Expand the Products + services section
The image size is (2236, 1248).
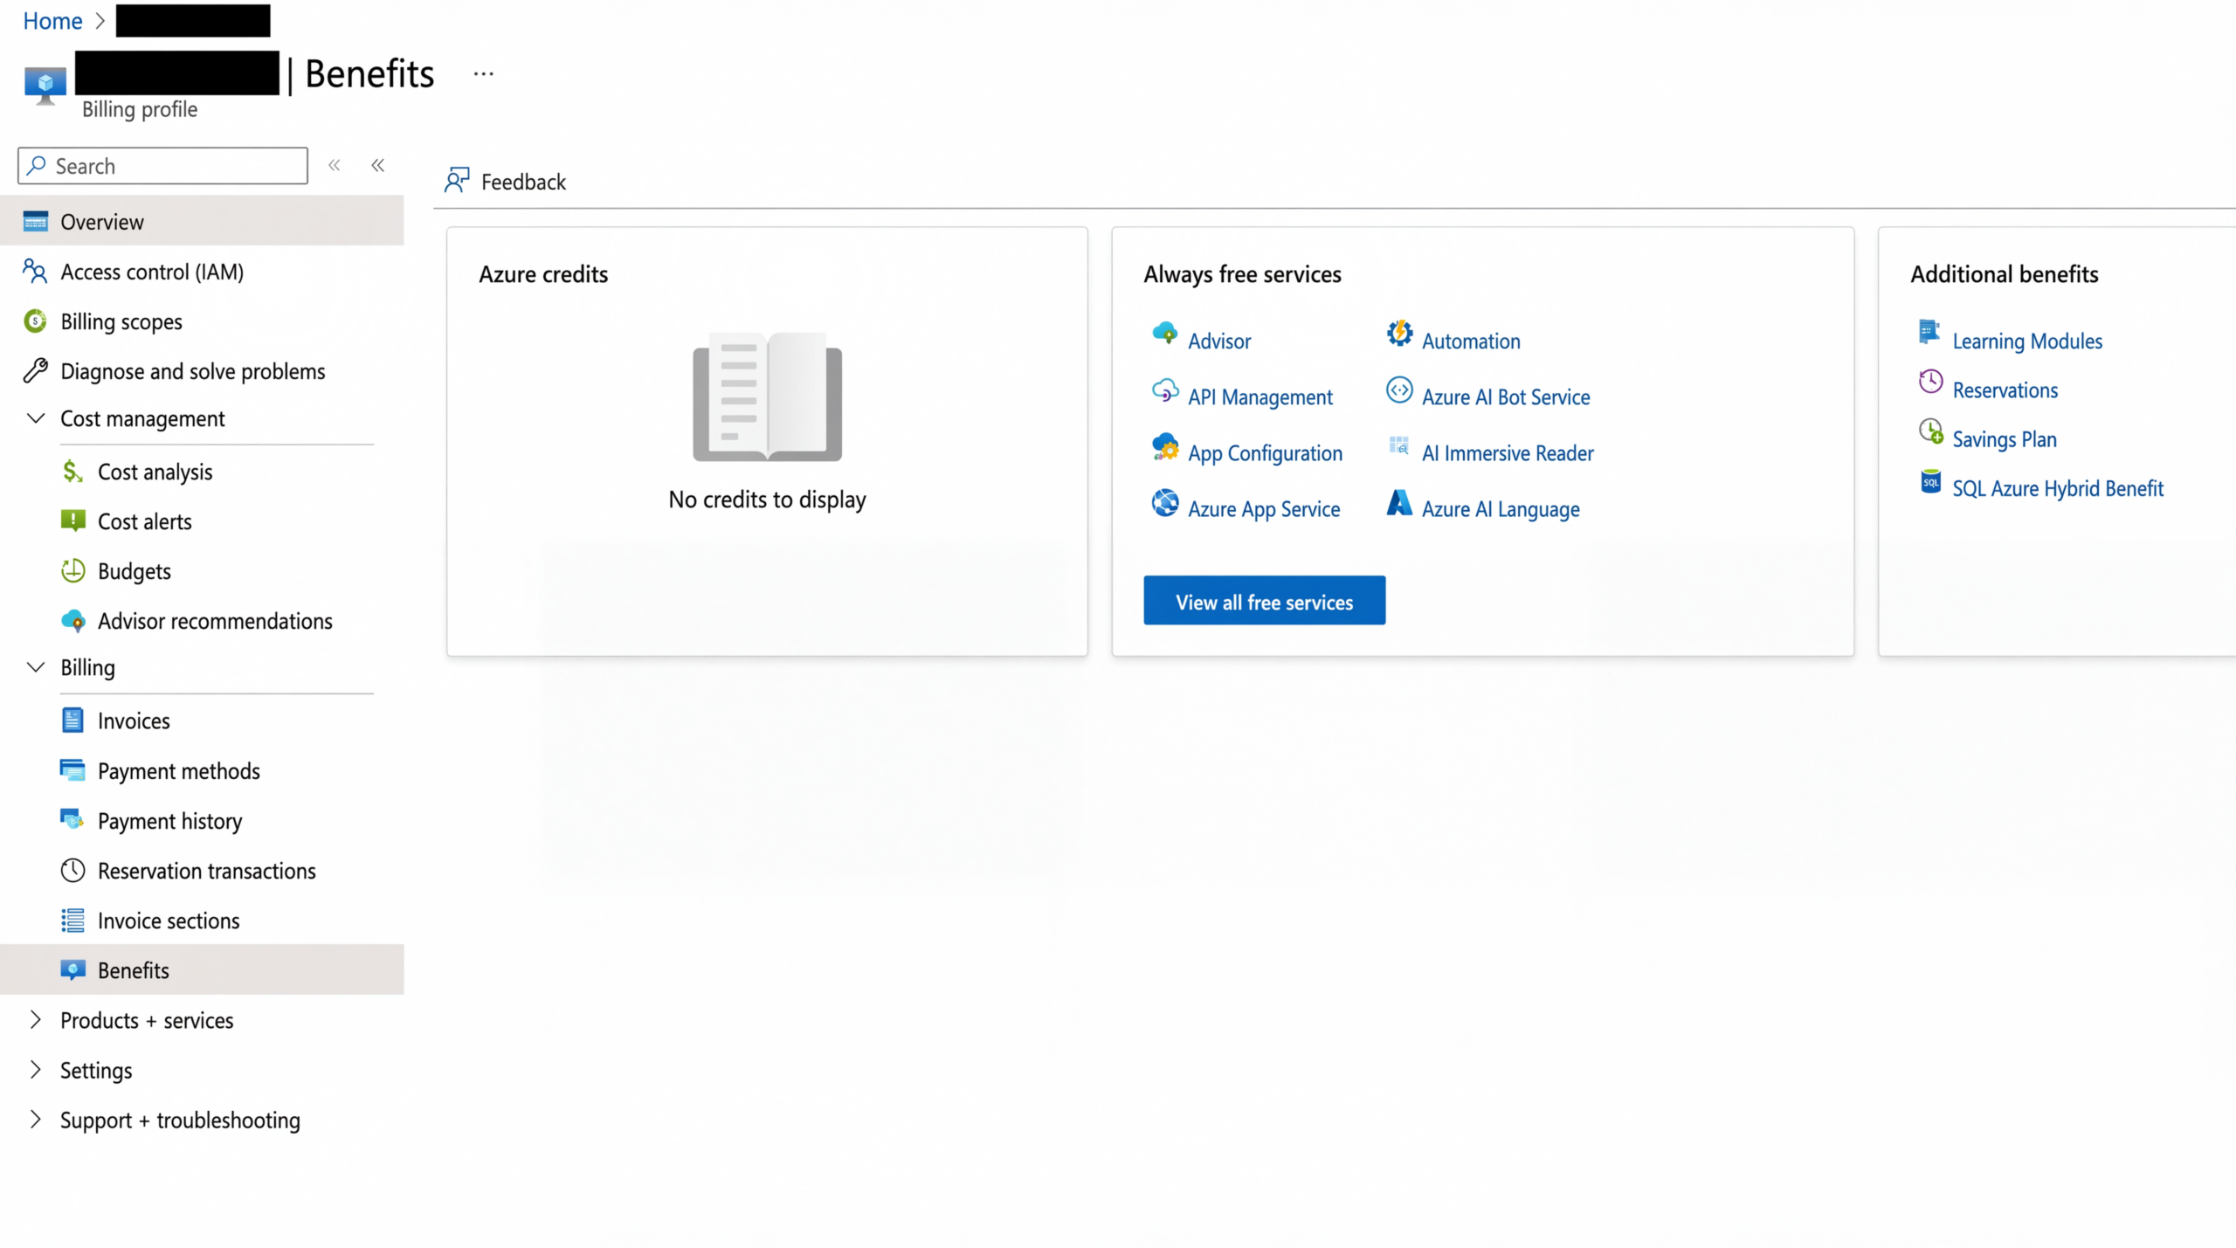pyautogui.click(x=36, y=1019)
